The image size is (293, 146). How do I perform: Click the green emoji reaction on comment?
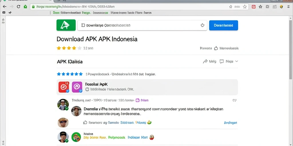point(149,122)
